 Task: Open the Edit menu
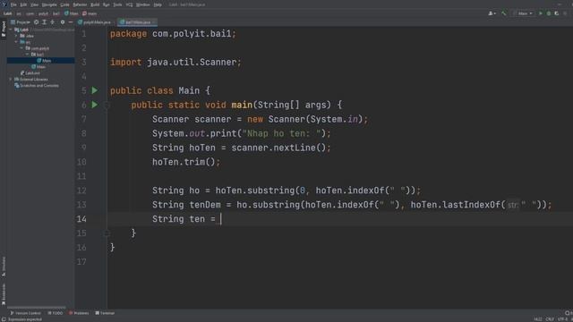point(23,4)
